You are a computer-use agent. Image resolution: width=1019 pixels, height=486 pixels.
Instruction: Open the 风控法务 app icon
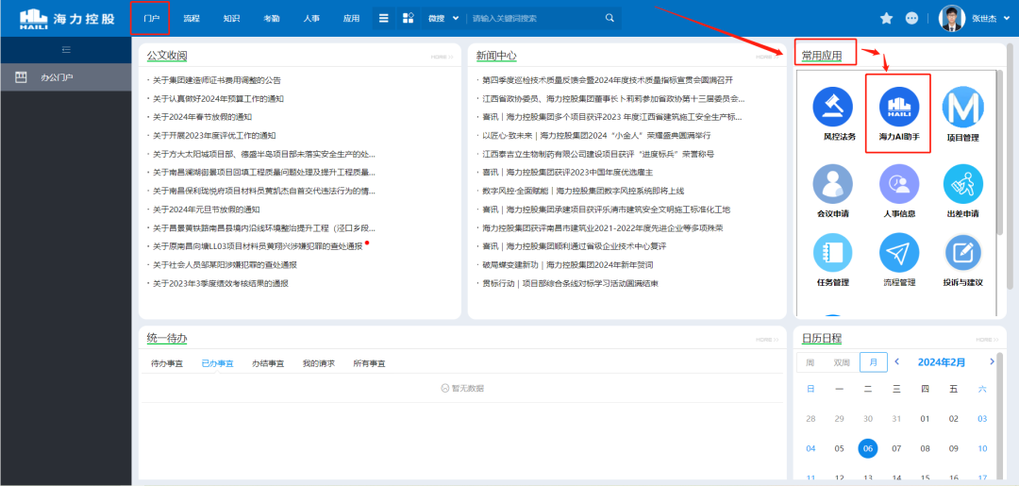click(833, 106)
